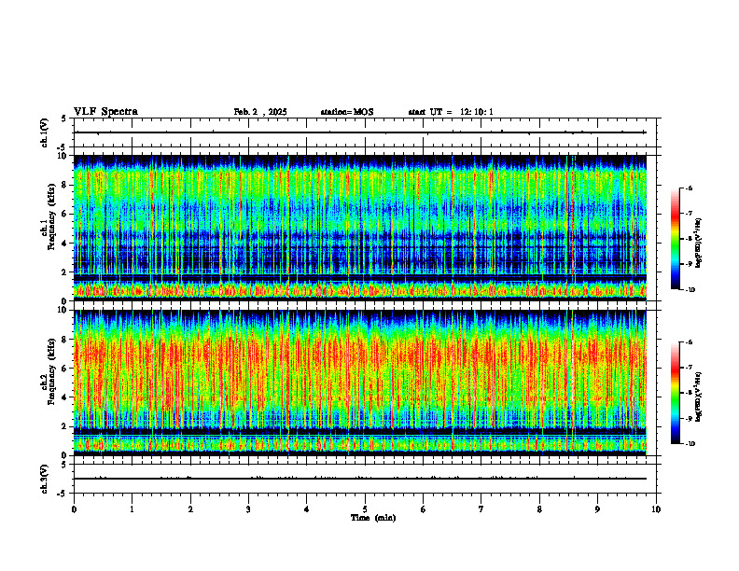Select the "start UT = 12:10:1" text
Image resolution: width=739 pixels, height=571 pixels.
pos(451,112)
